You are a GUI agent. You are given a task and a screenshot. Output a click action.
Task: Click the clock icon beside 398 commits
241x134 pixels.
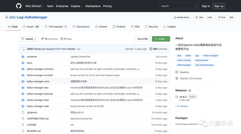(151, 49)
